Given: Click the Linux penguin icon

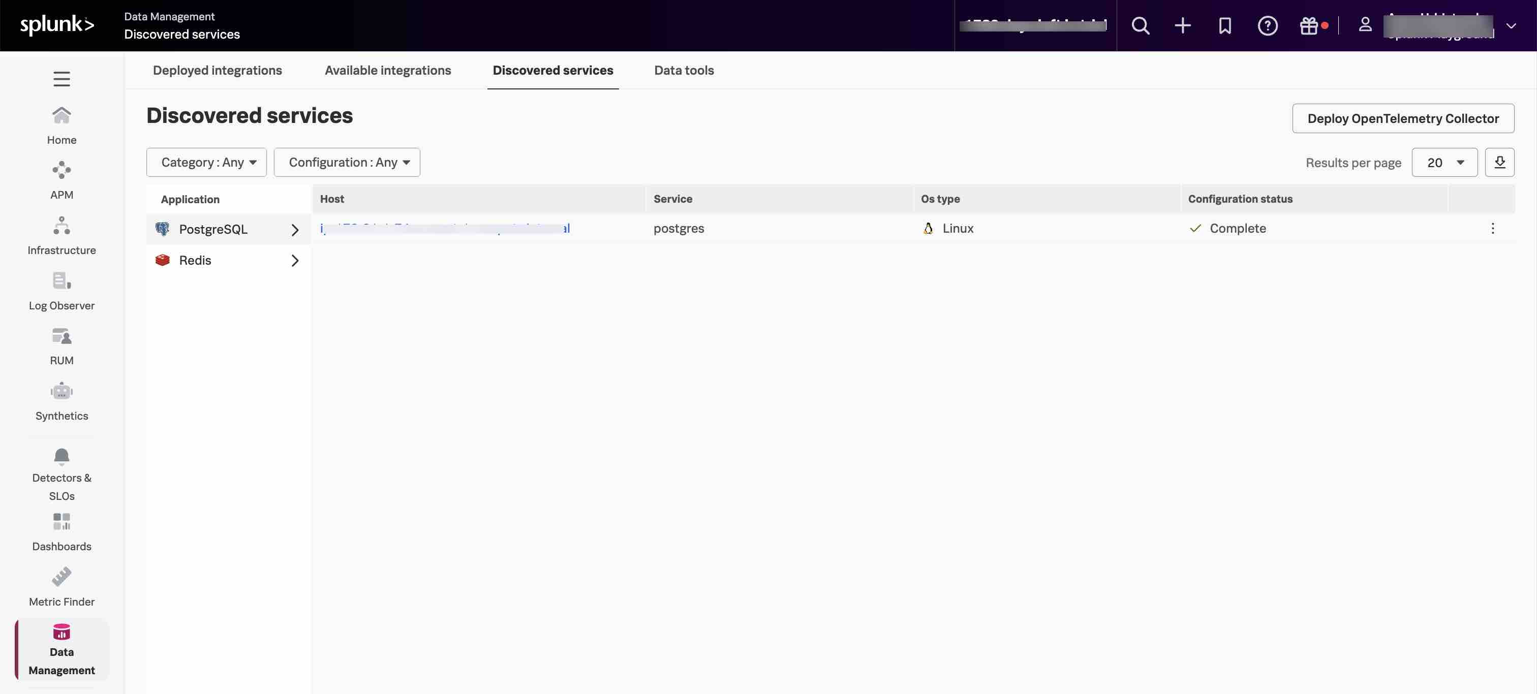Looking at the screenshot, I should pos(928,228).
